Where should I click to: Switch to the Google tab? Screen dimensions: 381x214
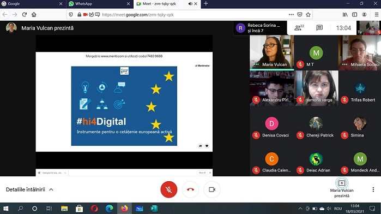(33, 4)
